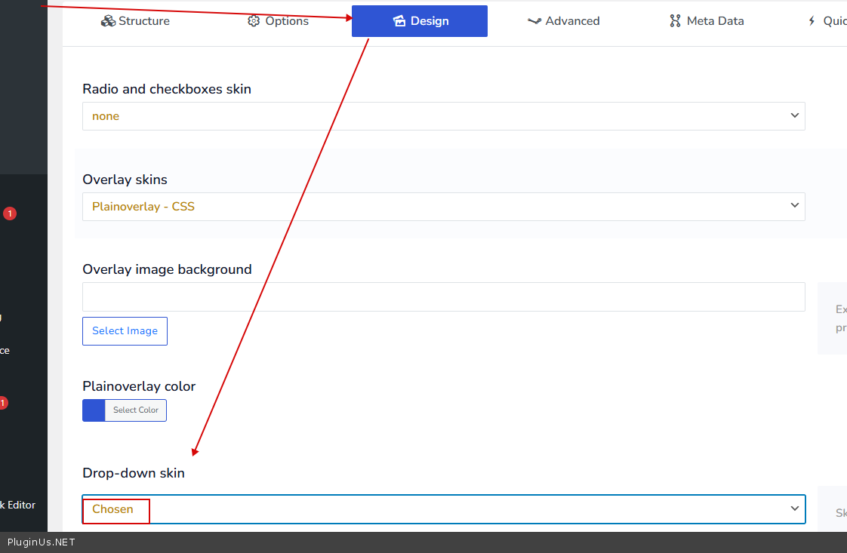This screenshot has width=847, height=553.
Task: Click the chevron arrow of Drop-down skin select
Action: [794, 509]
